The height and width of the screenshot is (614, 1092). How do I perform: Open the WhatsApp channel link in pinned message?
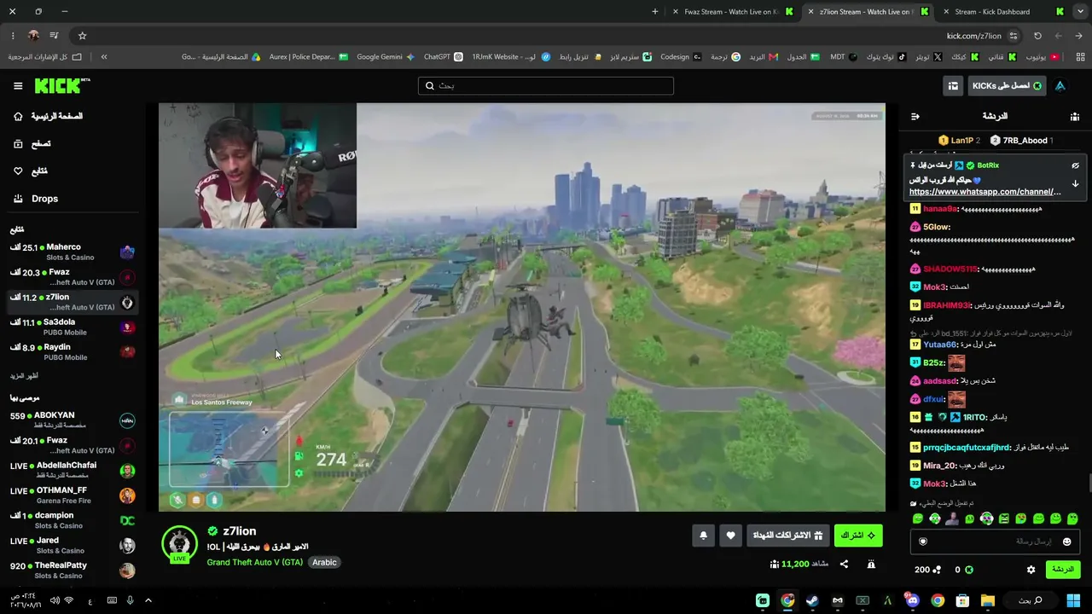(985, 192)
